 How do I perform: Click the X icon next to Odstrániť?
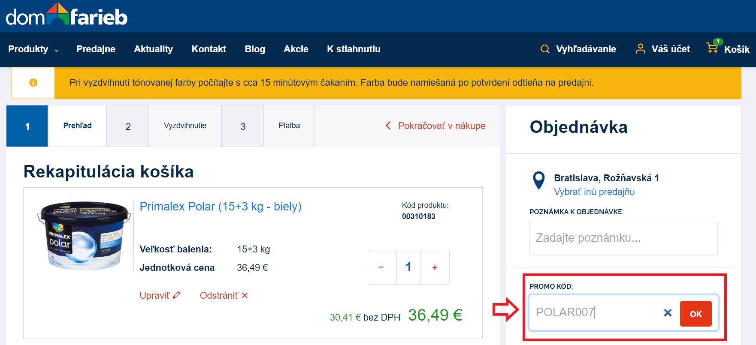pos(245,295)
